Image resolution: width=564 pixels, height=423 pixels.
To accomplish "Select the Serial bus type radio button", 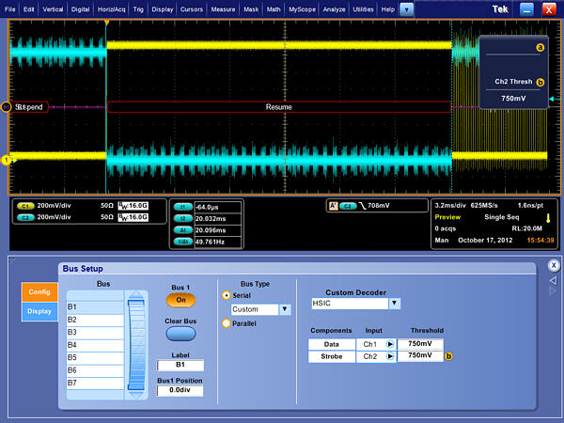I will [x=226, y=295].
